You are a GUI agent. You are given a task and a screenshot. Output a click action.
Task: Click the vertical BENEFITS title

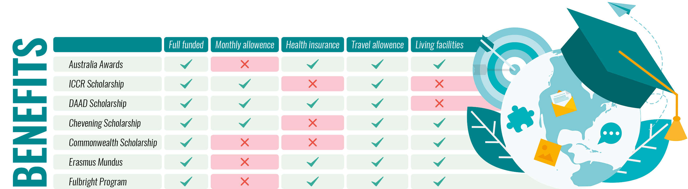(30, 112)
